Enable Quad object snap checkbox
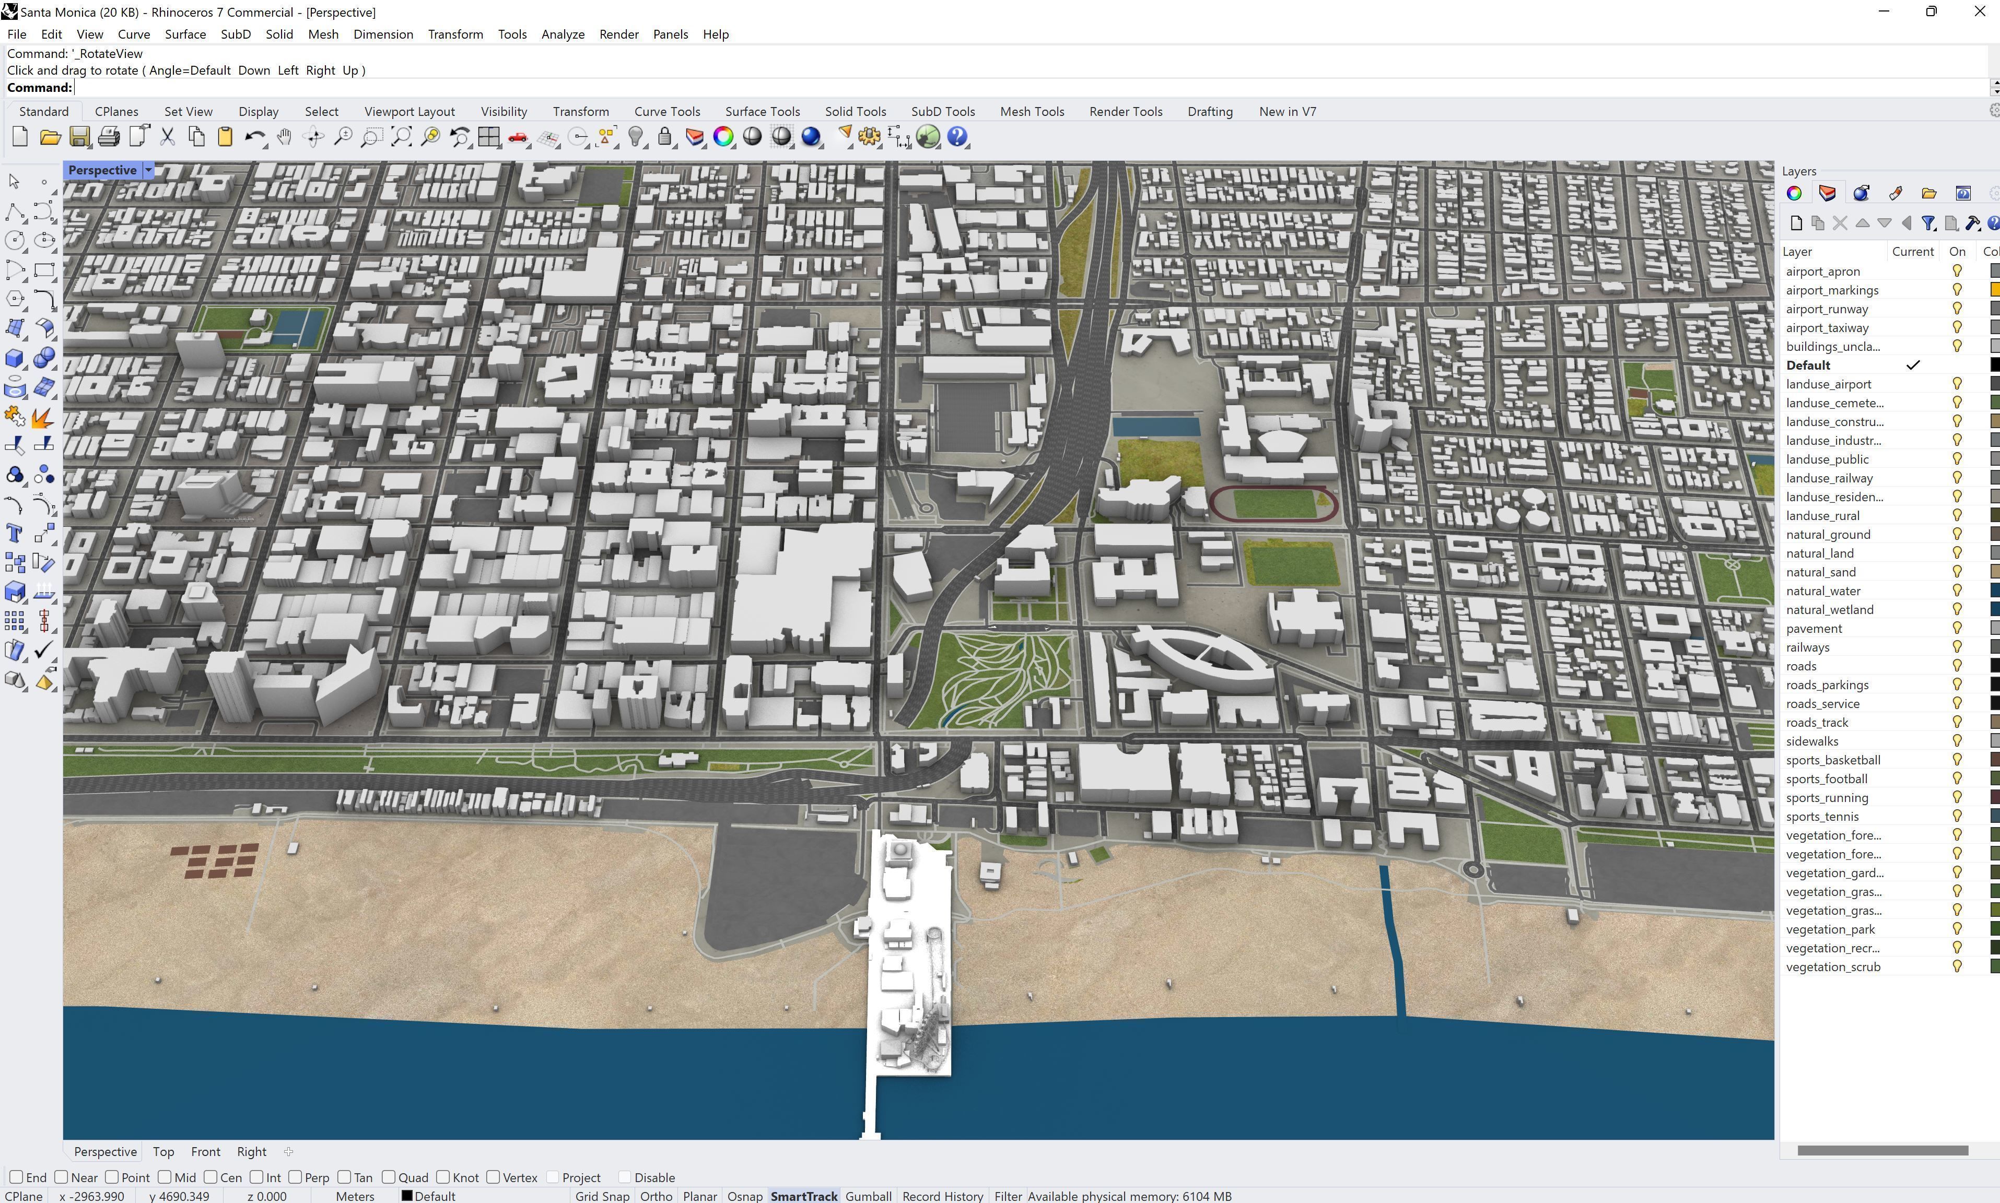Image resolution: width=2000 pixels, height=1203 pixels. click(x=389, y=1177)
